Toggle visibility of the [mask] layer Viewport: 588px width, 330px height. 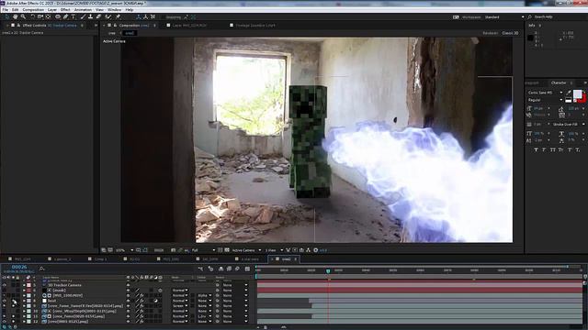click(5, 291)
